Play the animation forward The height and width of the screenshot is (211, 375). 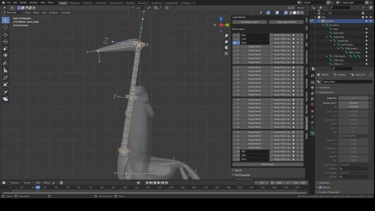pyautogui.click(x=159, y=183)
